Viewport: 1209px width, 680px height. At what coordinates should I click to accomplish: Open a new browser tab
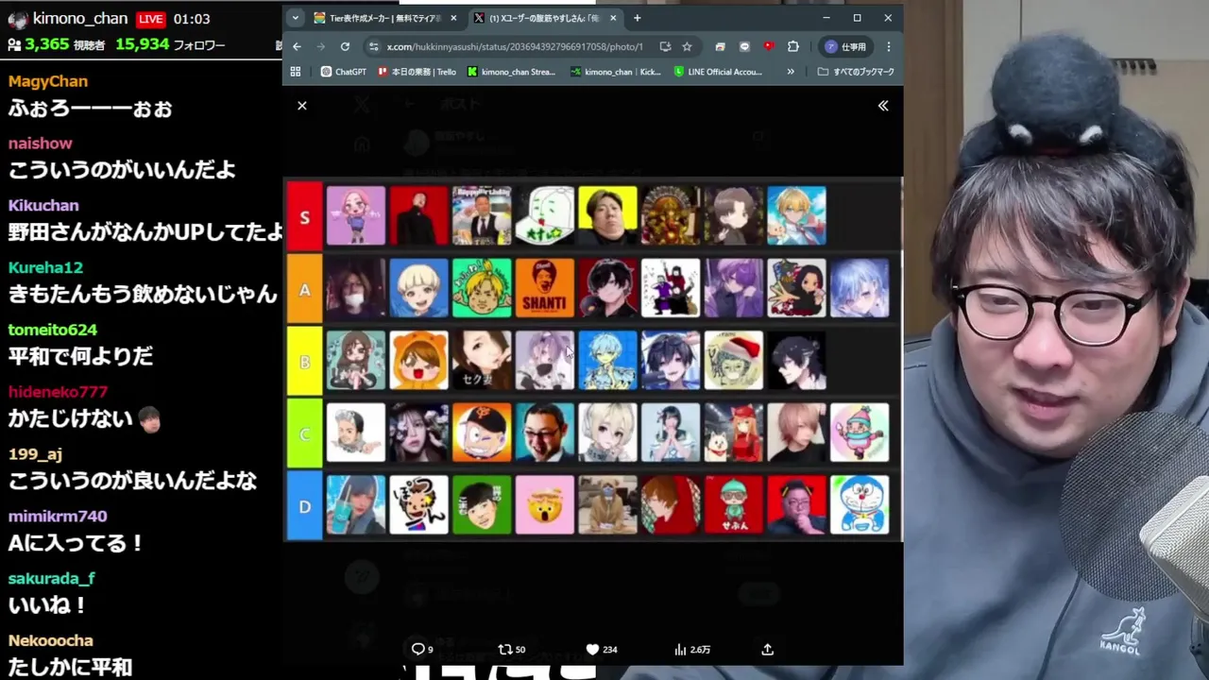pos(638,18)
